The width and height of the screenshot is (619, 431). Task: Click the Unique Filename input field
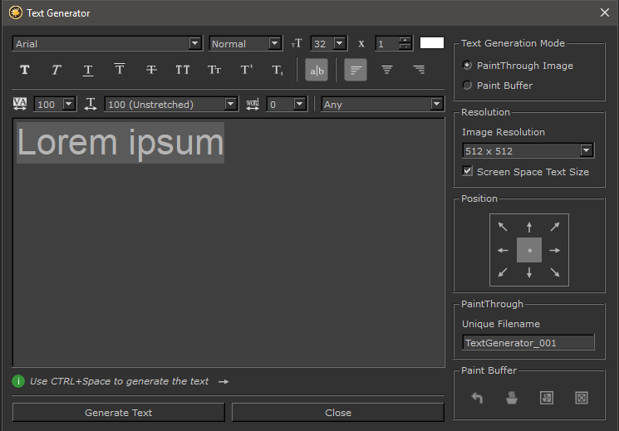tap(528, 342)
